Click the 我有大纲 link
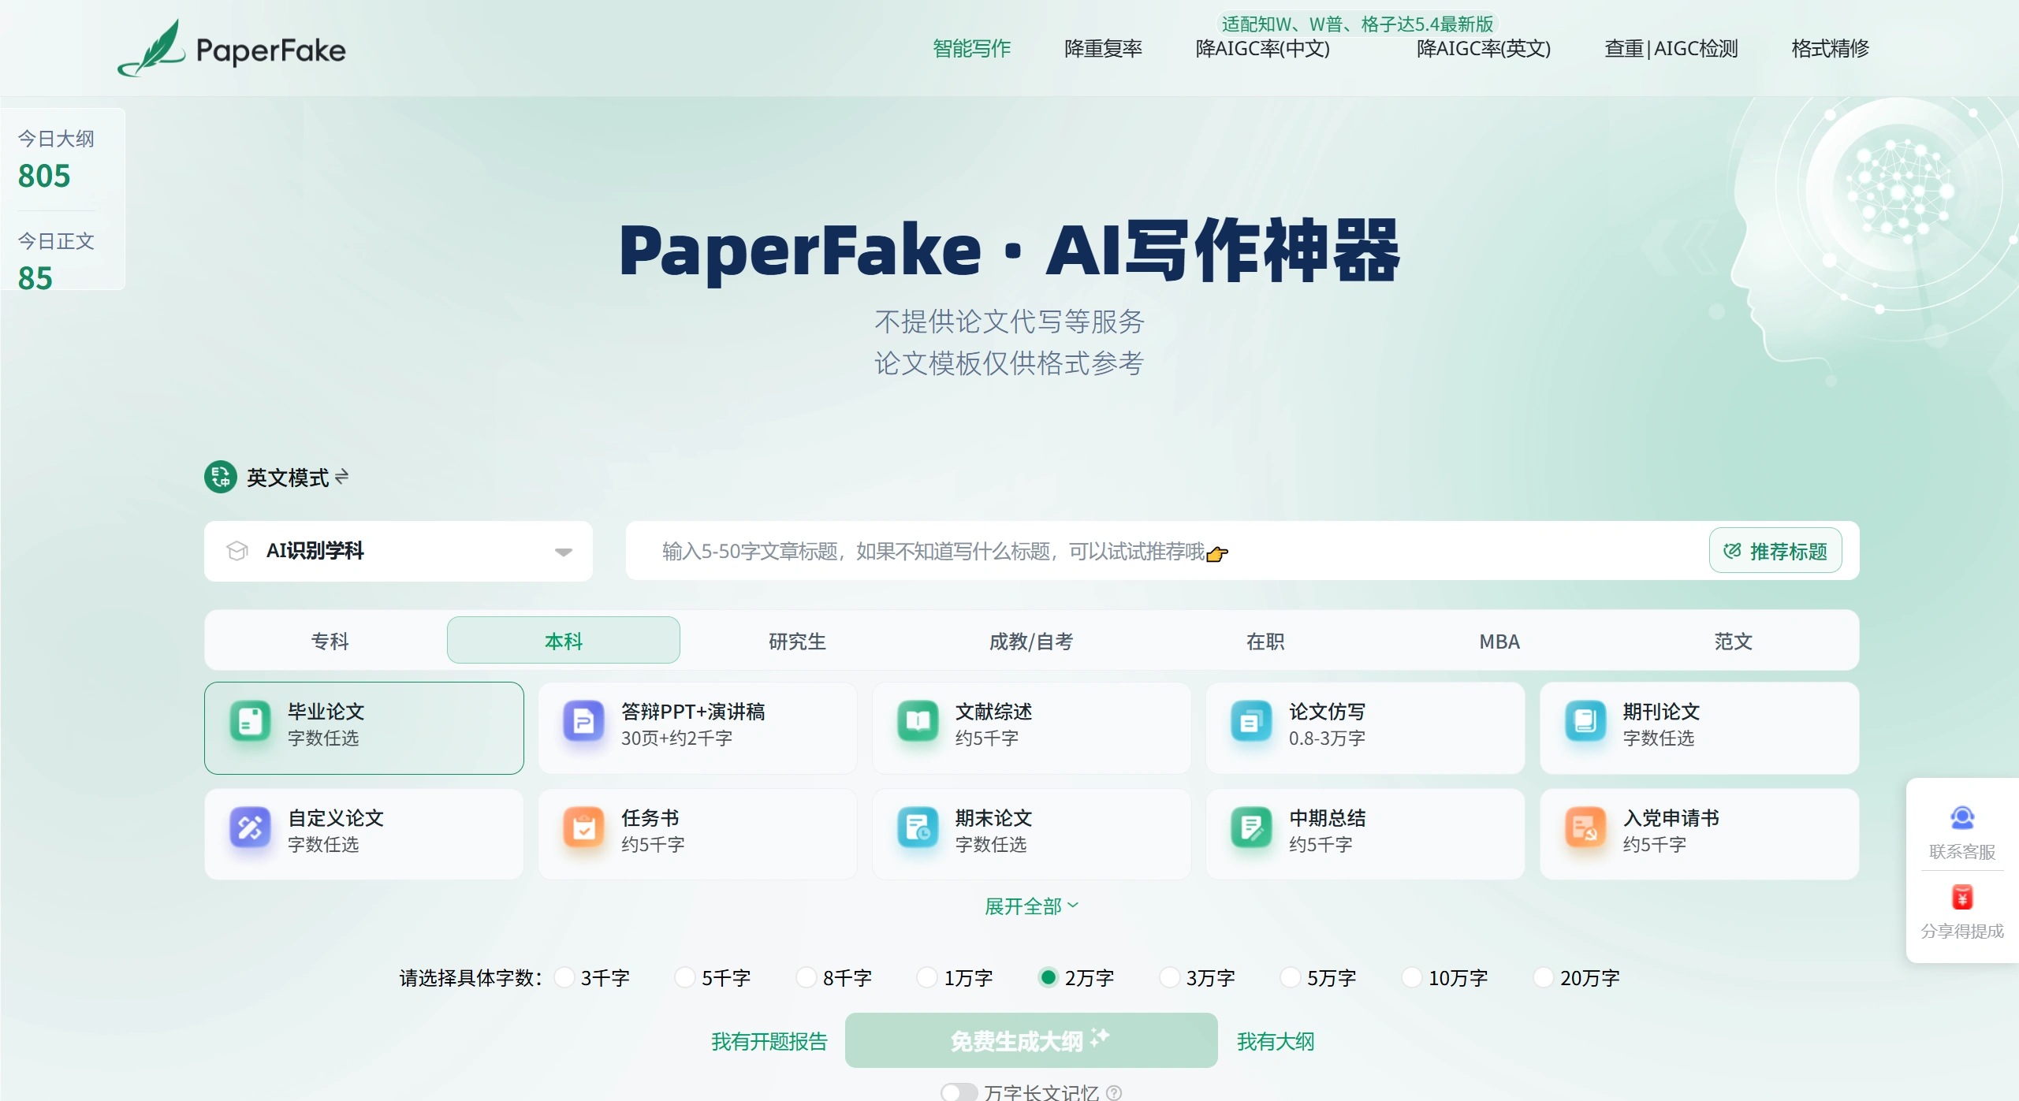 1276,1041
